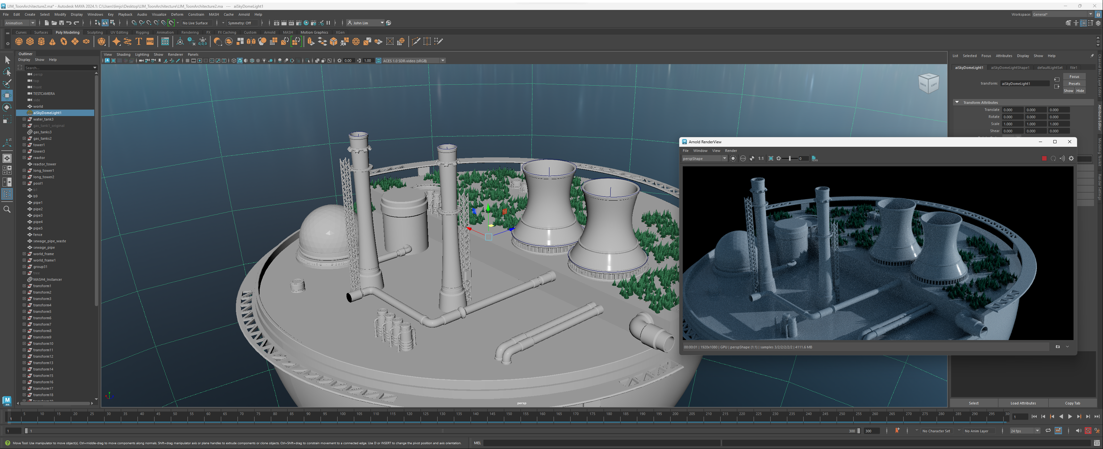Adjust the RenderView exposure slider
This screenshot has height=449, width=1103.
coord(790,158)
